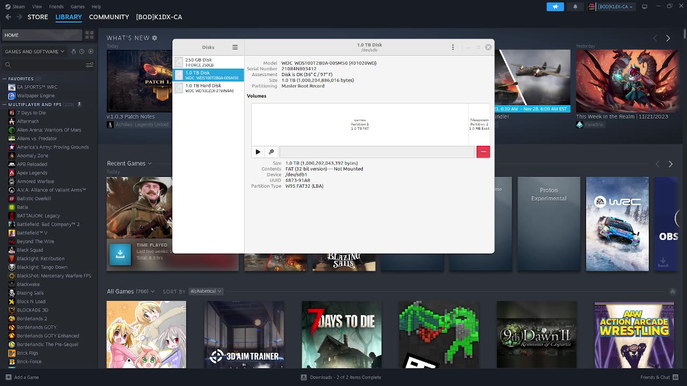
Task: Collapse the FAVORITES category
Action: tap(5, 79)
